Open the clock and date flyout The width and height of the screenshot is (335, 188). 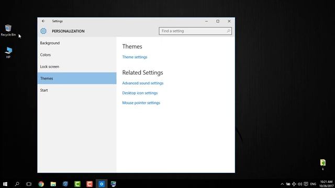326,184
